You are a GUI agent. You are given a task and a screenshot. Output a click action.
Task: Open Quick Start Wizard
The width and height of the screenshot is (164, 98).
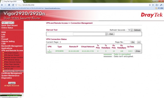tap(9, 25)
